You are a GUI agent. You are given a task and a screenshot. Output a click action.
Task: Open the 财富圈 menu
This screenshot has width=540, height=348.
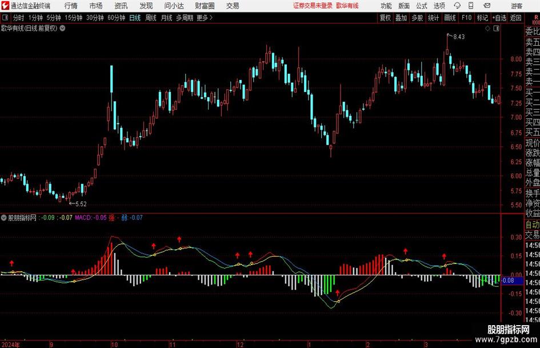[x=205, y=6]
